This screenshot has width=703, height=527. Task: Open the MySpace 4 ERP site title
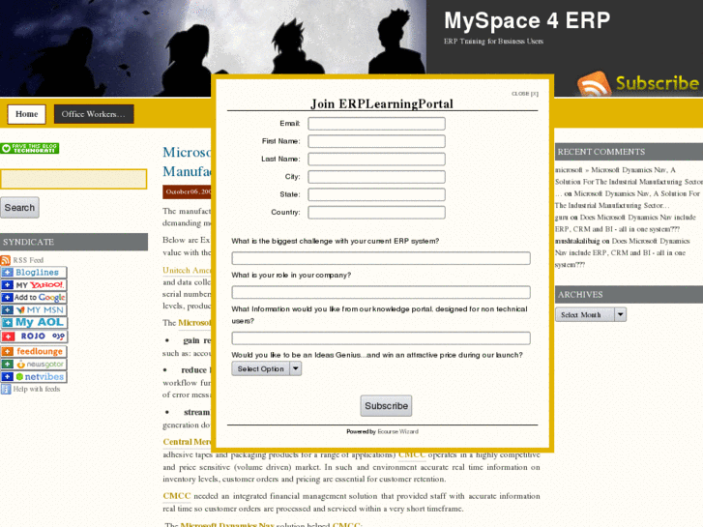coord(527,21)
